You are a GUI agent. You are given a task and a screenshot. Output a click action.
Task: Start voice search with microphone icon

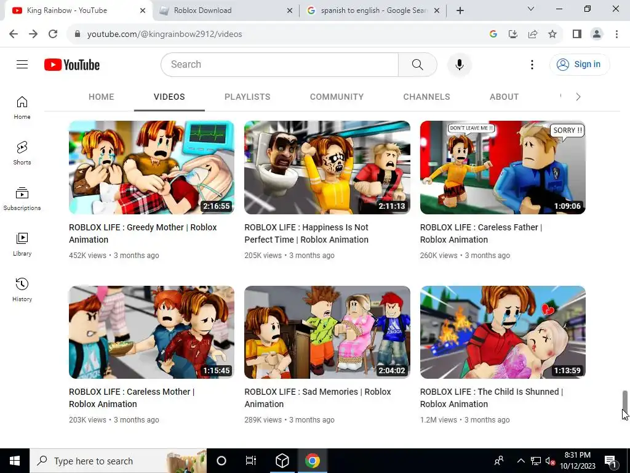click(x=459, y=64)
